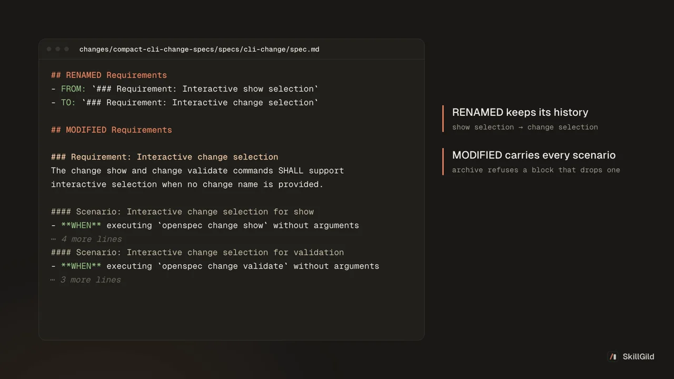Click the '## RENAMED Requirements' heading
Viewport: 674px width, 379px height.
[x=109, y=75]
